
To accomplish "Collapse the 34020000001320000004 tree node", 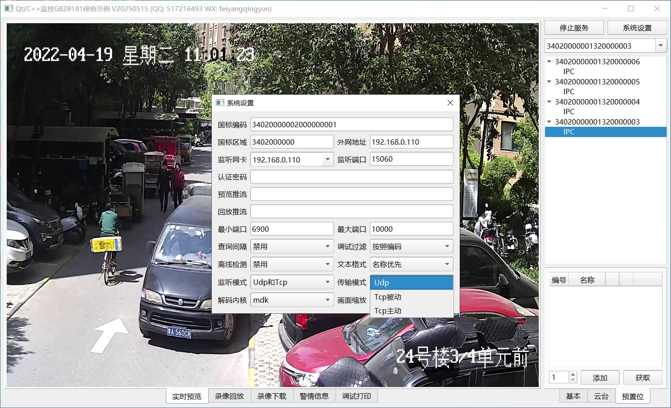I will (549, 102).
